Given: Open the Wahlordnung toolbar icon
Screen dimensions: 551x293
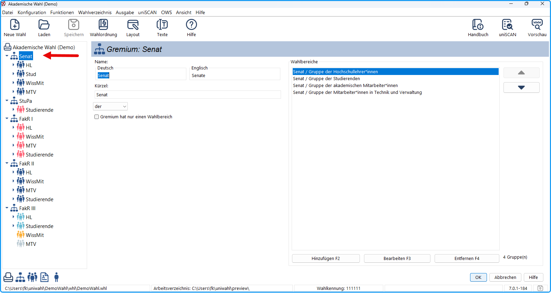Looking at the screenshot, I should pos(103,25).
